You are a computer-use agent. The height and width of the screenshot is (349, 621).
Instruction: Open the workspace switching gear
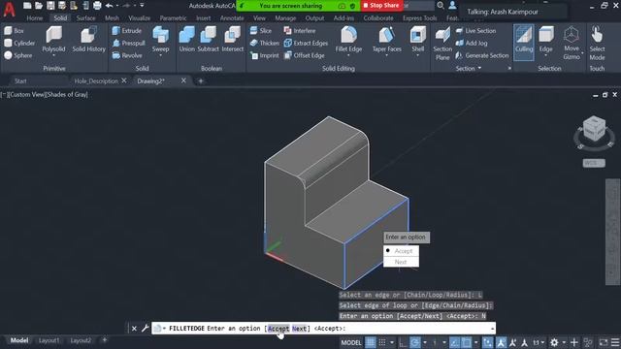click(554, 342)
